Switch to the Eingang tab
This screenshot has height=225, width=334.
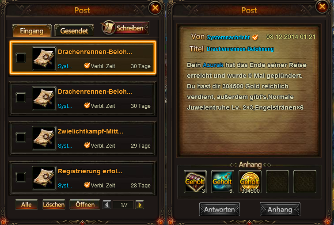click(32, 31)
